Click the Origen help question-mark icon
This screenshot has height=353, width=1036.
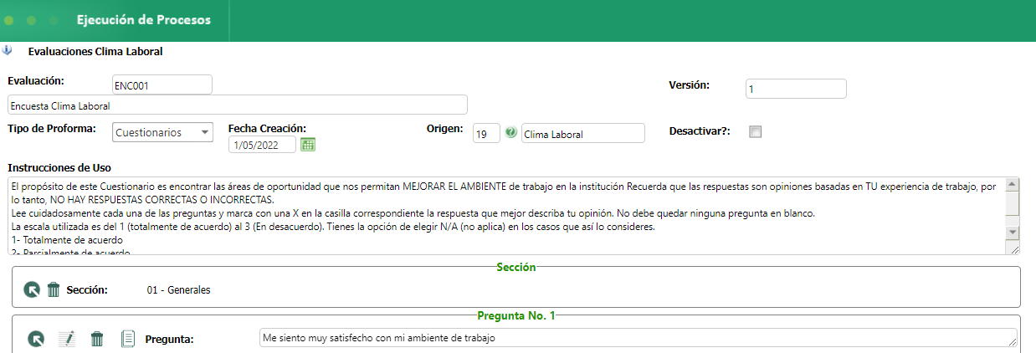[x=510, y=133]
